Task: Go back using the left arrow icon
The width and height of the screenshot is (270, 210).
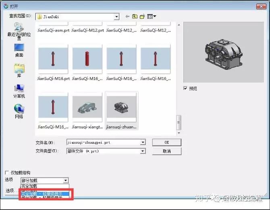Action: coord(127,17)
